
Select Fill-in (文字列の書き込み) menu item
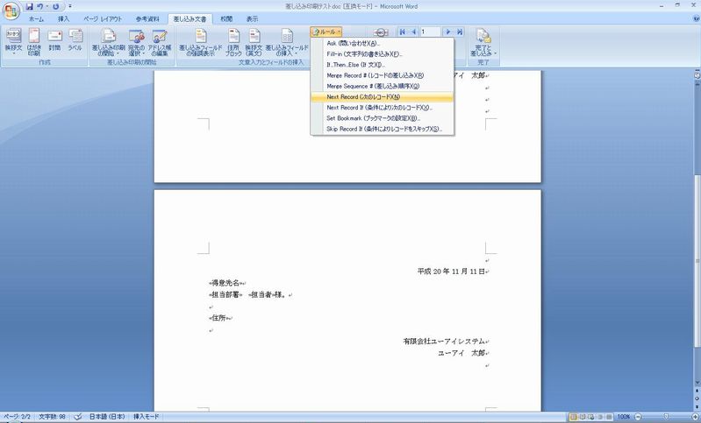point(383,54)
